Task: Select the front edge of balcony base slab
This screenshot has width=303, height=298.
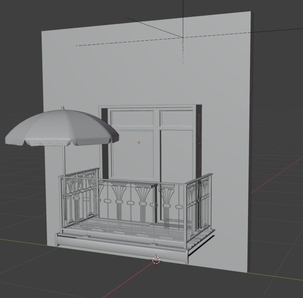Action: [120, 247]
